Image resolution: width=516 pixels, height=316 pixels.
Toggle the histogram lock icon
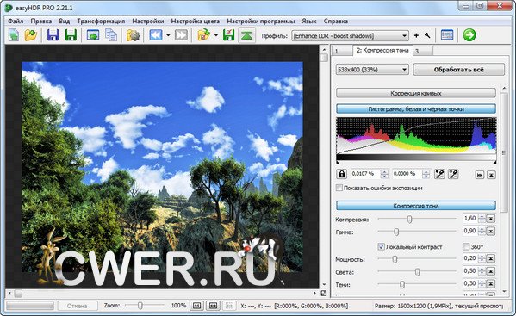[x=342, y=174]
